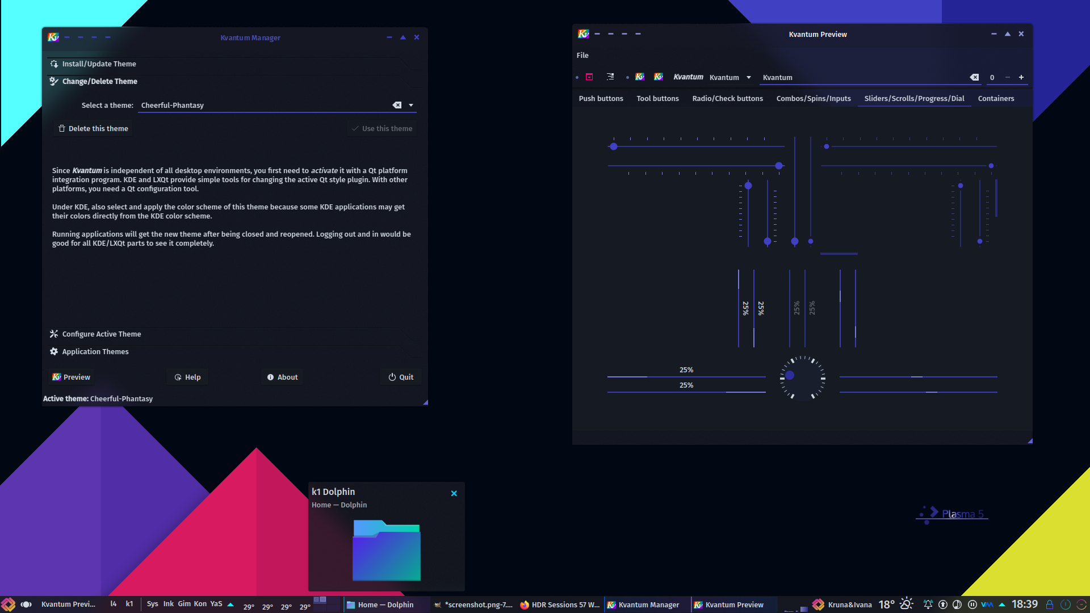Click the round dial control in Preview
The image size is (1090, 613).
point(802,377)
